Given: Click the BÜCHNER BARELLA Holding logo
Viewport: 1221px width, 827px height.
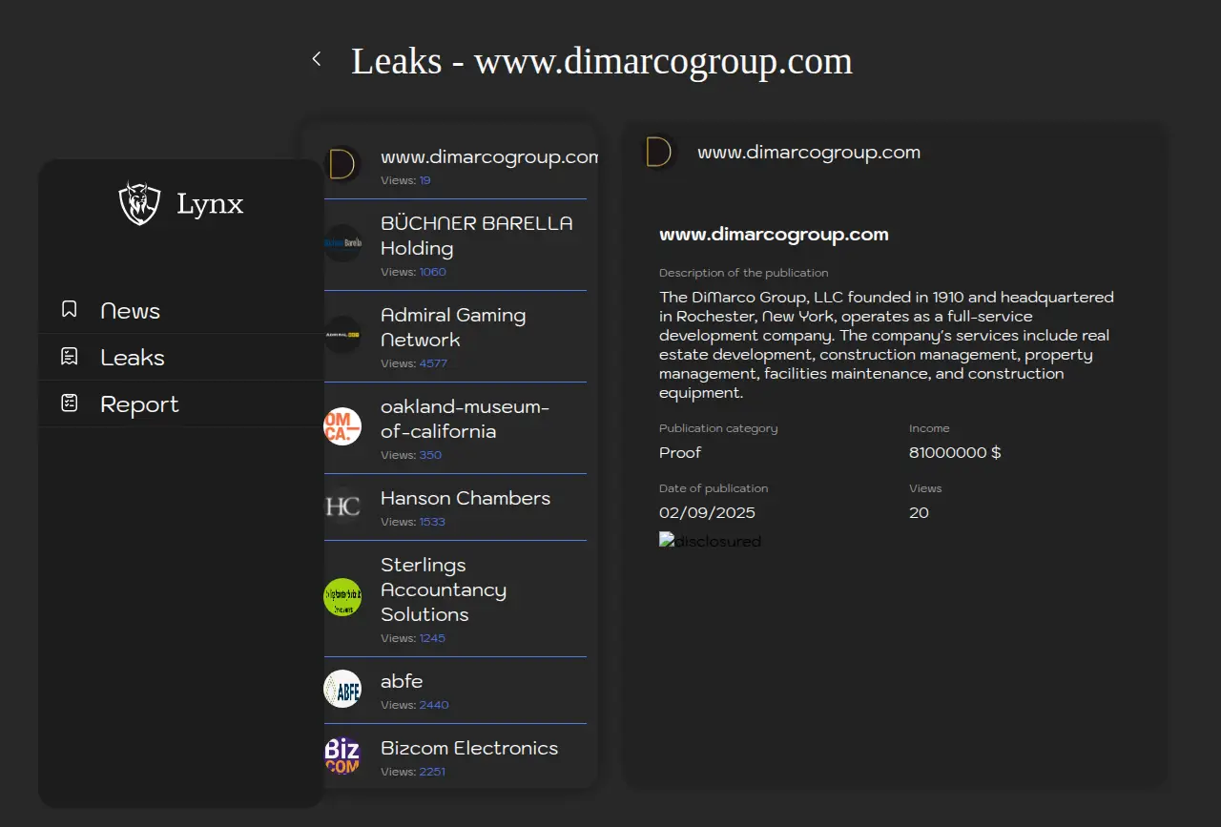Looking at the screenshot, I should (x=342, y=243).
